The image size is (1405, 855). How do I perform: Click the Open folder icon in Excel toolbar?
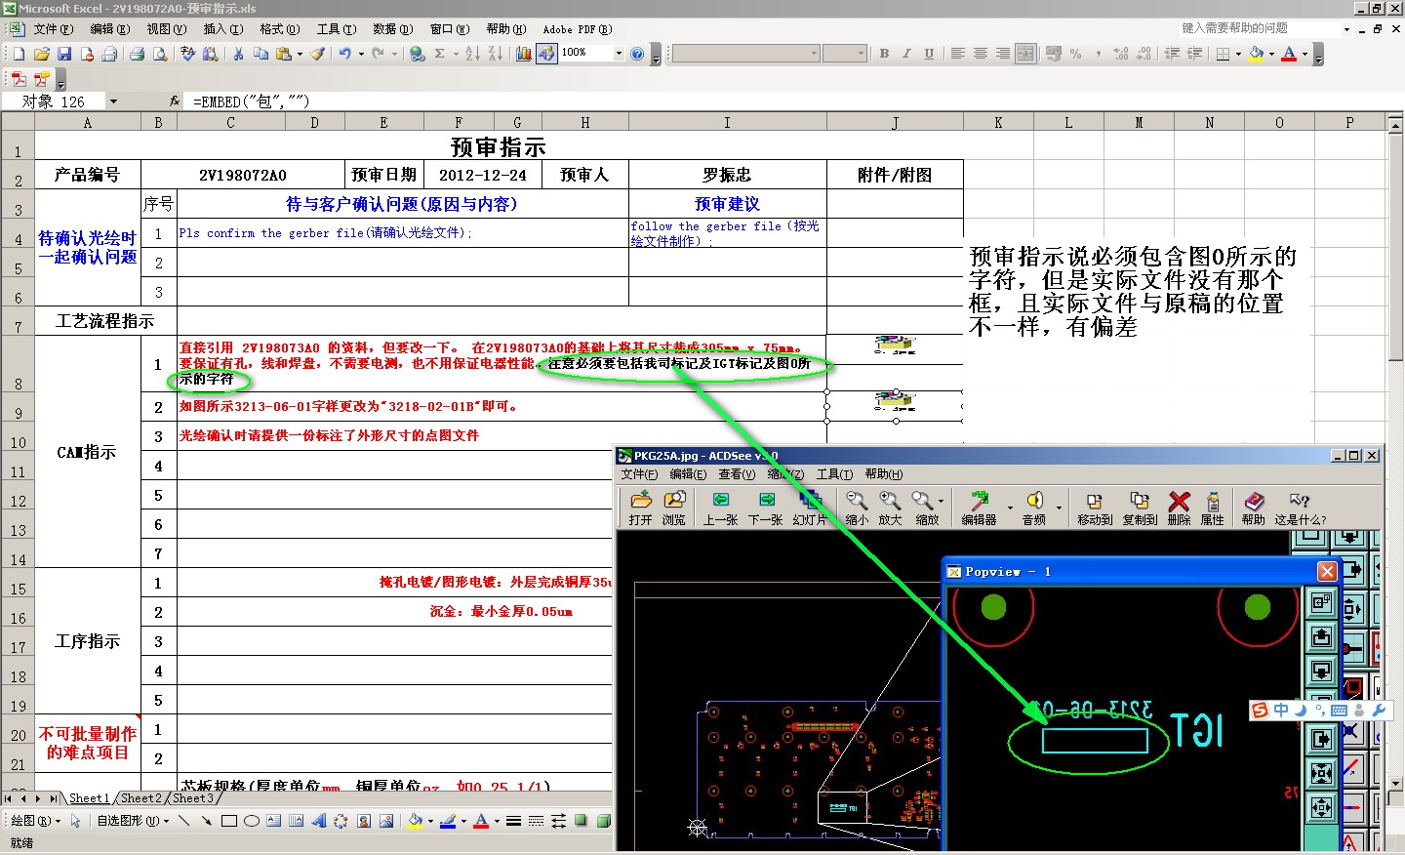pos(41,54)
